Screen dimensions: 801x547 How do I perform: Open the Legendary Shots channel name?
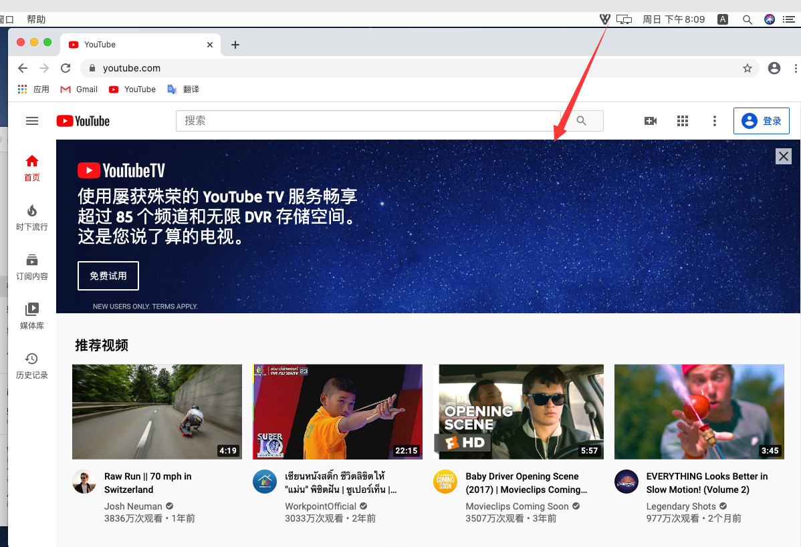[x=681, y=506]
